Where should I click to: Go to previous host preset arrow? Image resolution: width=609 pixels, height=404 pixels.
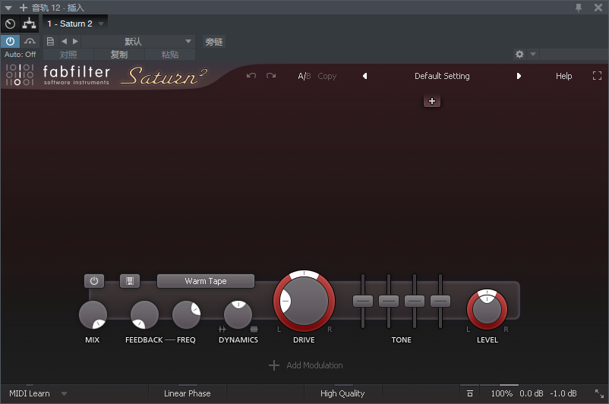64,41
